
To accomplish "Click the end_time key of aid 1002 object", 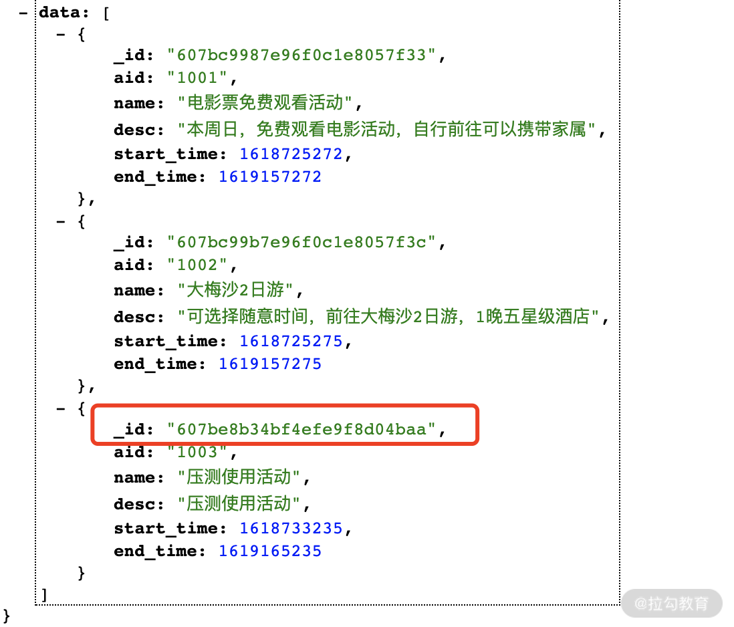I will (160, 364).
